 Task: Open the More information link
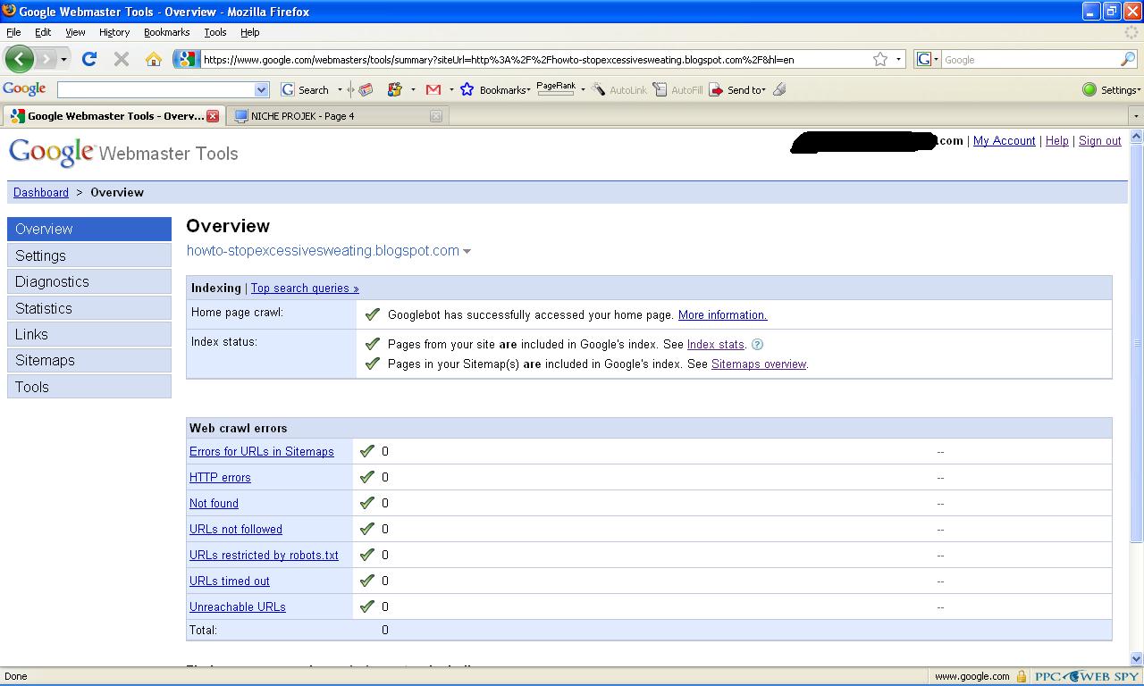click(x=722, y=314)
